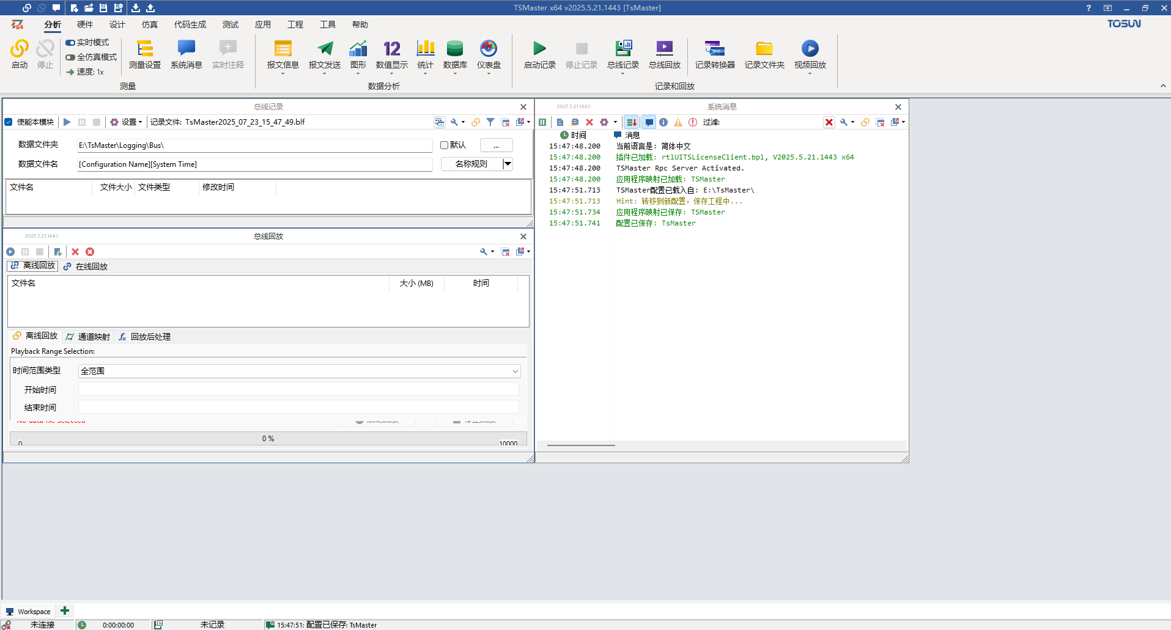Viewport: 1171px width, 630px height.
Task: Click horizontal scrollbar in 系统消息 panel
Action: [x=581, y=445]
